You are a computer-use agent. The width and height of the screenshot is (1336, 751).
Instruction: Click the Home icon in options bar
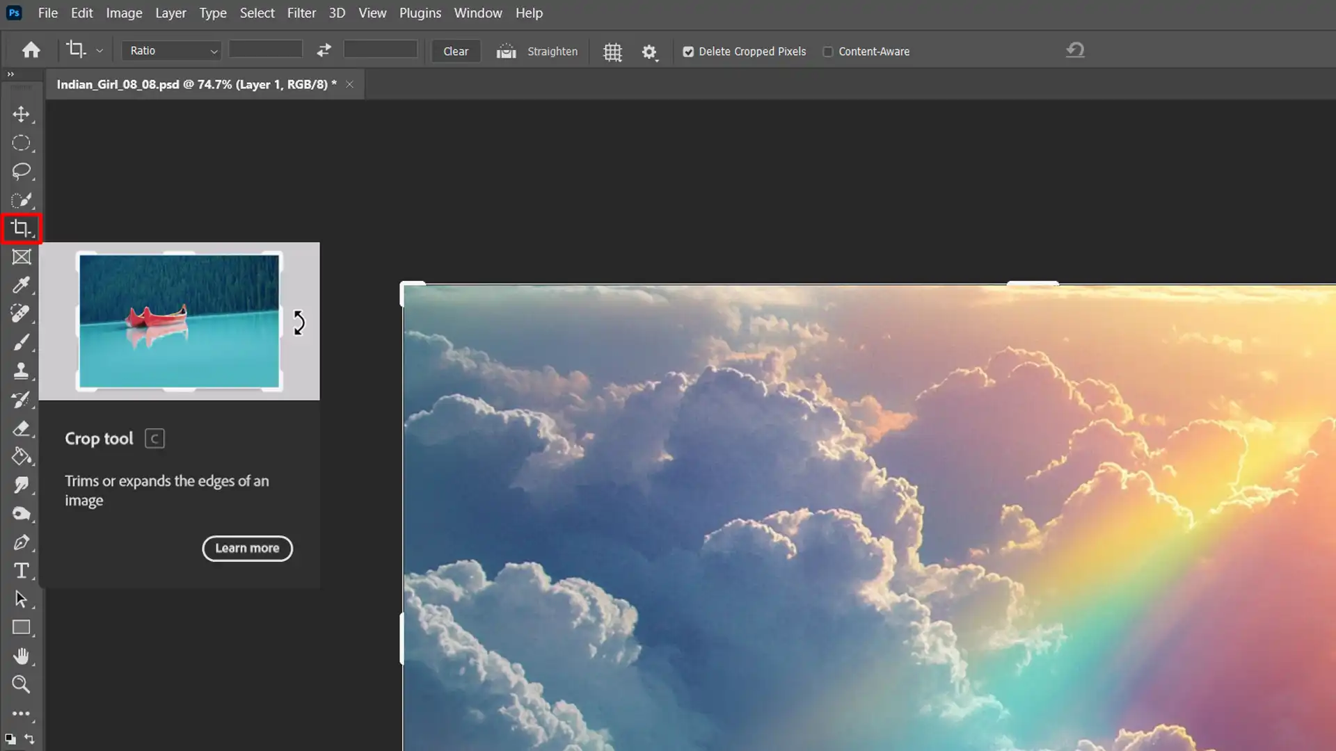point(31,51)
